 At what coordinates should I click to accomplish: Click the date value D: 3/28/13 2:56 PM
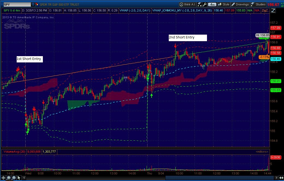pyautogui.click(x=34, y=10)
